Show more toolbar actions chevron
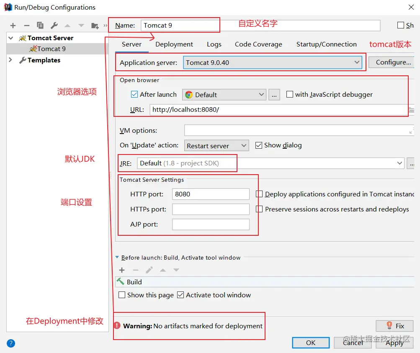Image resolution: width=420 pixels, height=353 pixels. tap(105, 26)
